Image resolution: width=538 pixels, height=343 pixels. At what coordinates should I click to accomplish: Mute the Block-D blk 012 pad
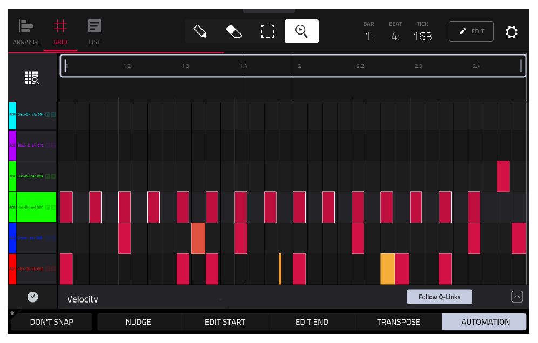48,145
